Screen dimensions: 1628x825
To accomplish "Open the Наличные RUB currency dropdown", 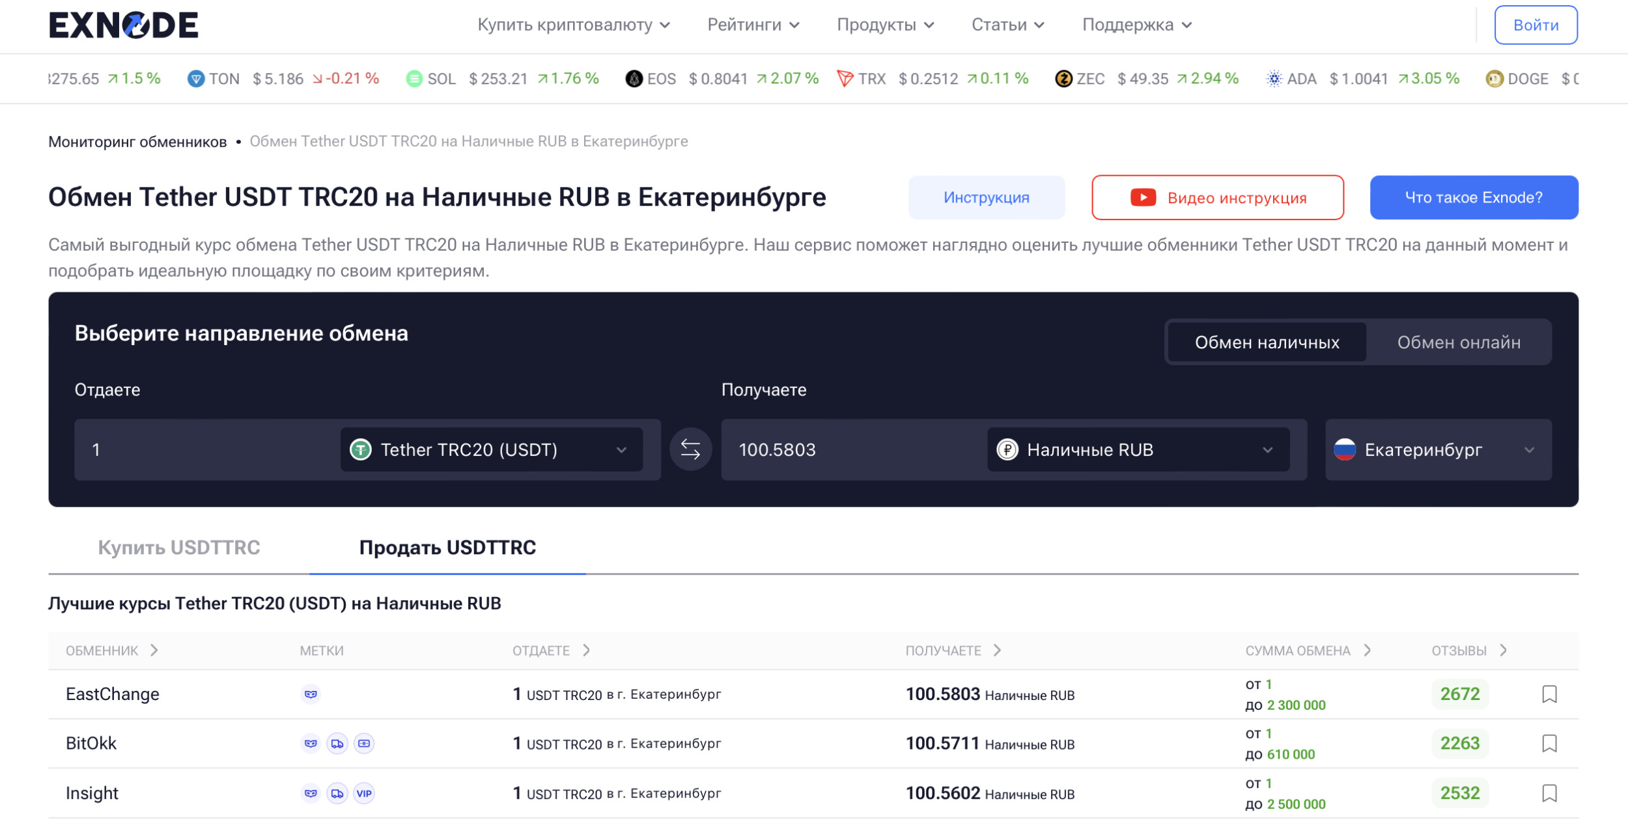I will coord(1138,449).
